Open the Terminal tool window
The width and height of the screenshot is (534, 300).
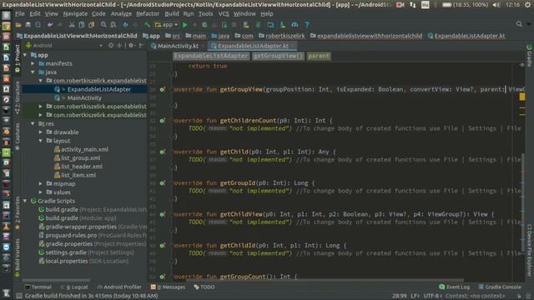(x=38, y=287)
